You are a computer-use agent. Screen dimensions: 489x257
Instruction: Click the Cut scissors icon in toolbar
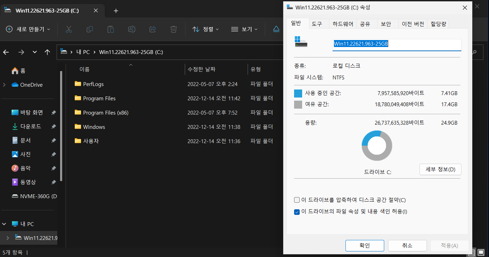[x=68, y=29]
